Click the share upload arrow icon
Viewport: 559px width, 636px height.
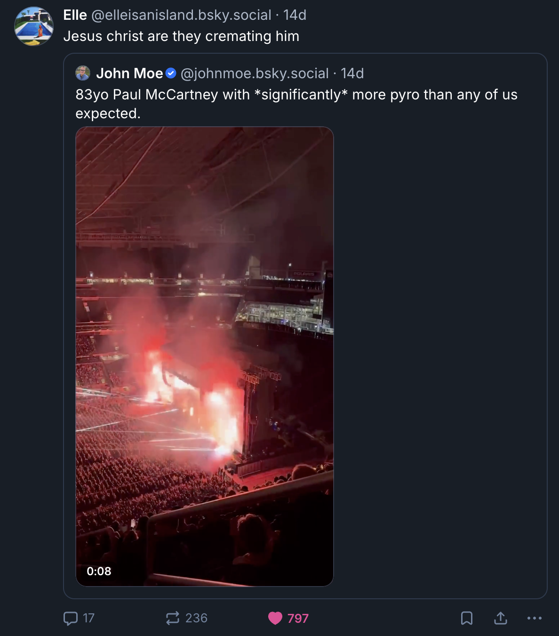[501, 618]
